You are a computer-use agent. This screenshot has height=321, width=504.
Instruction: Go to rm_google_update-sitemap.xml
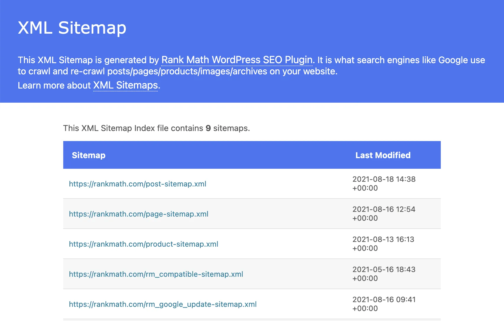[163, 304]
